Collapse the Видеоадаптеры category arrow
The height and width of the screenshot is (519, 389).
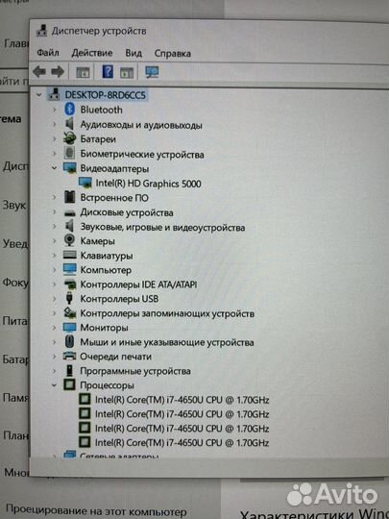click(54, 168)
